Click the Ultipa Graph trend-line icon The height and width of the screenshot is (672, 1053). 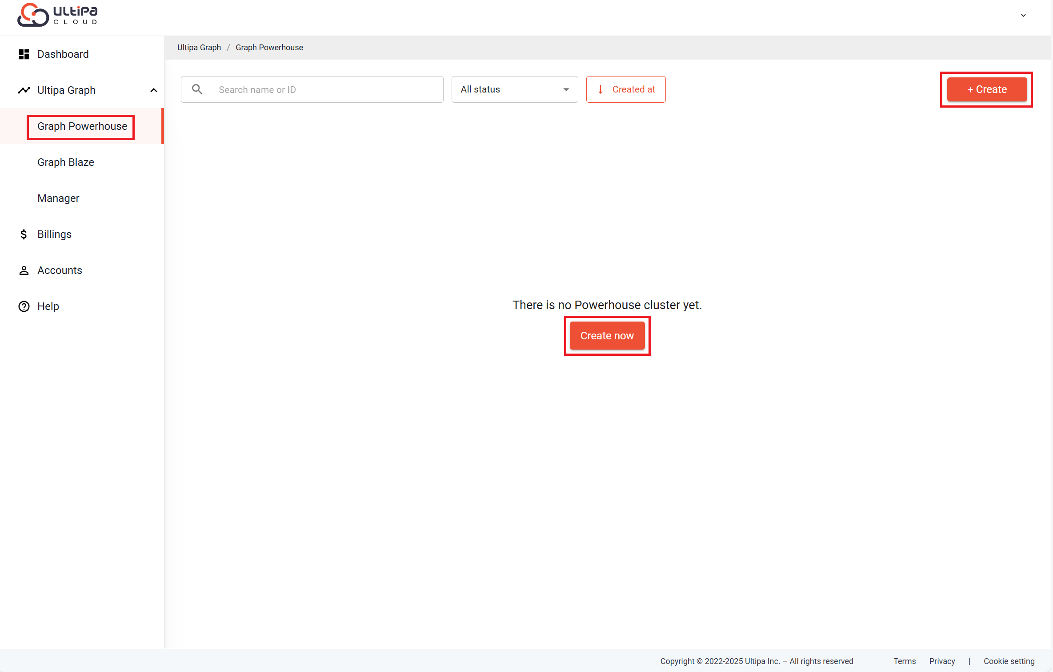pos(24,90)
